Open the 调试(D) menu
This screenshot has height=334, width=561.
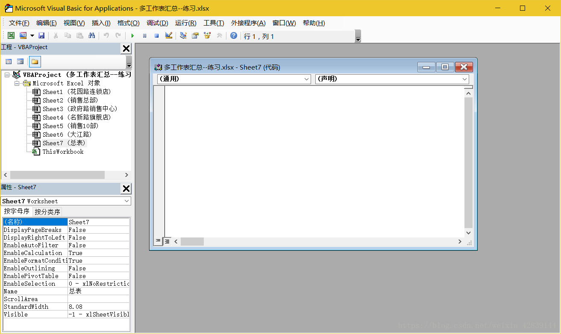coord(157,23)
